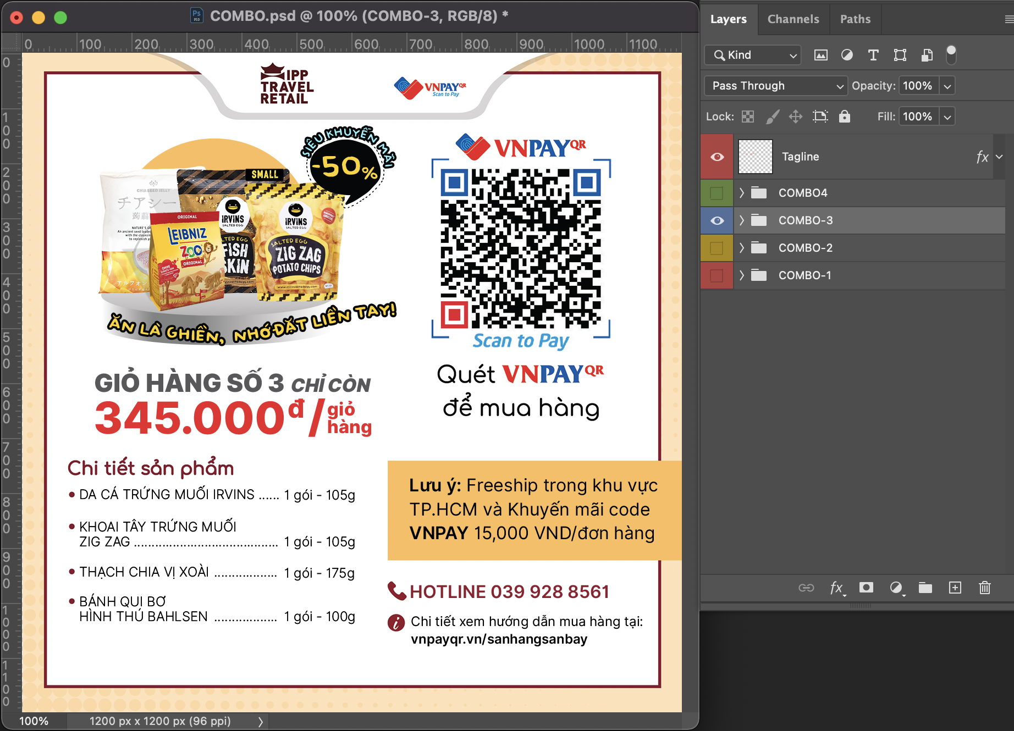
Task: Click the COMBO-1 group folder icon
Action: (759, 275)
